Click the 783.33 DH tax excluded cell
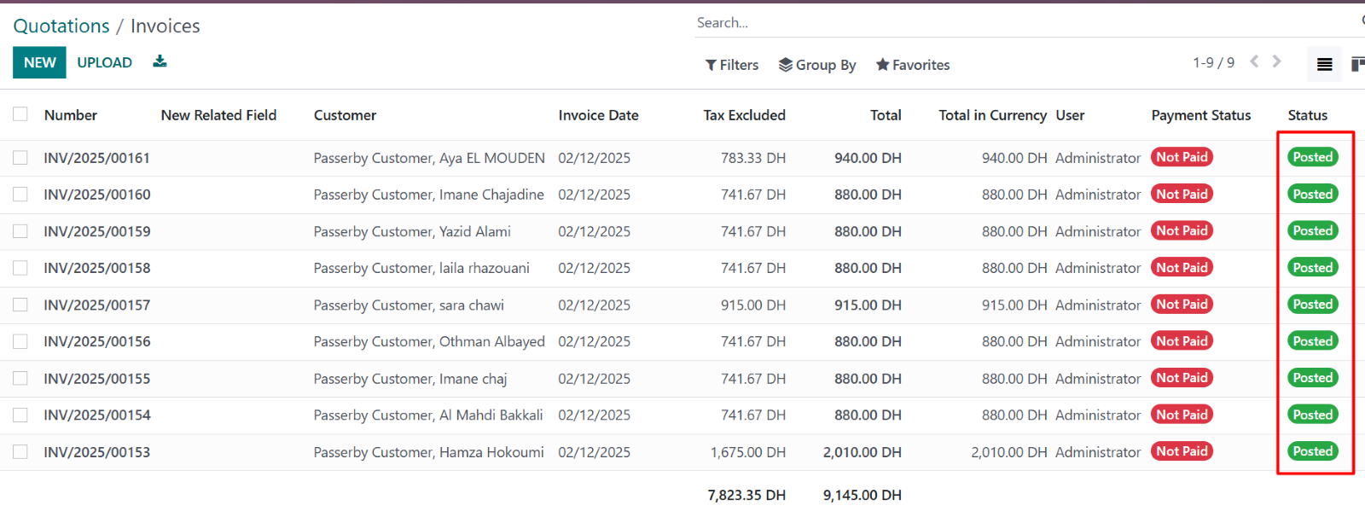This screenshot has height=517, width=1365. 753,158
